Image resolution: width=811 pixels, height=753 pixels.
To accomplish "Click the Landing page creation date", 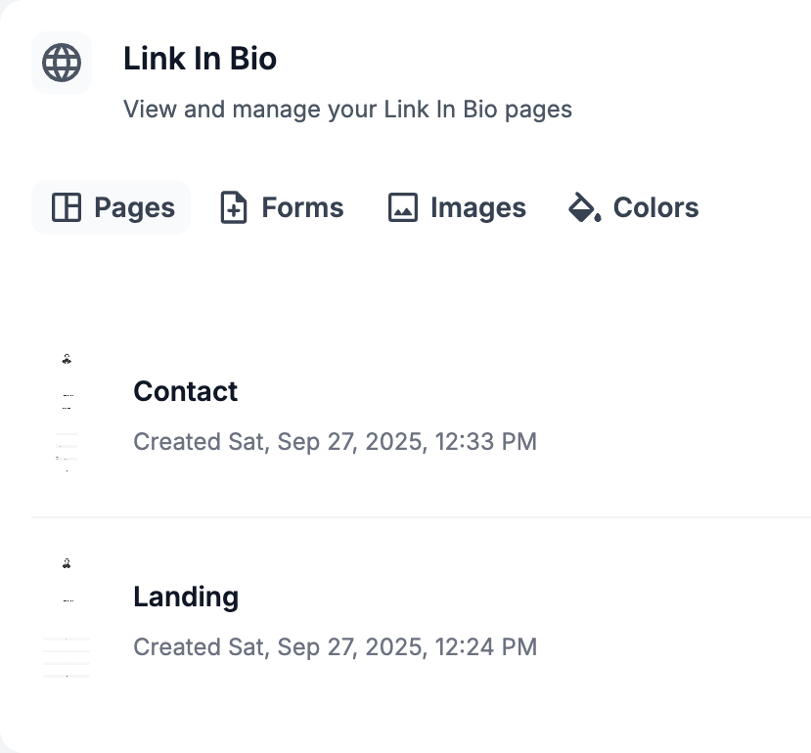I will (x=335, y=646).
